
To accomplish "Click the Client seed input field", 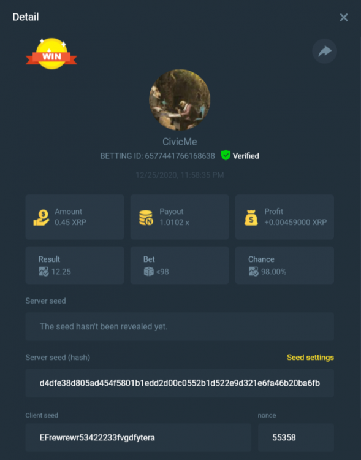I will coord(139,437).
